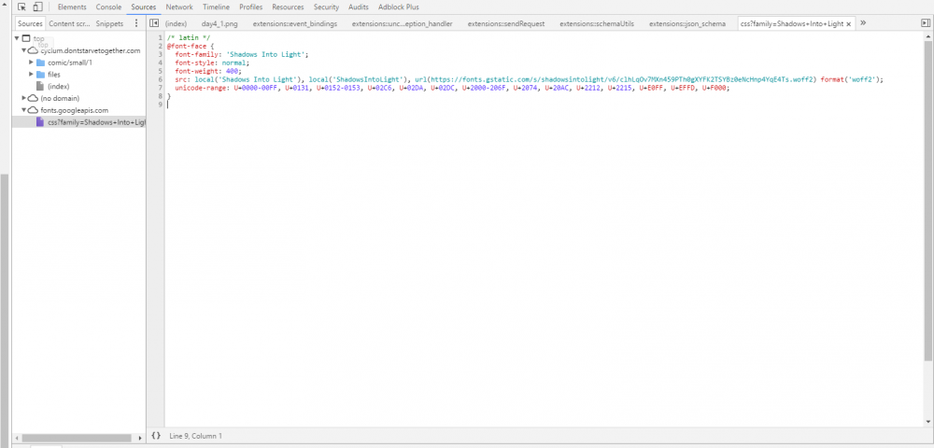934x448 pixels.
Task: Toggle device toolbar mode icon
Action: point(37,7)
